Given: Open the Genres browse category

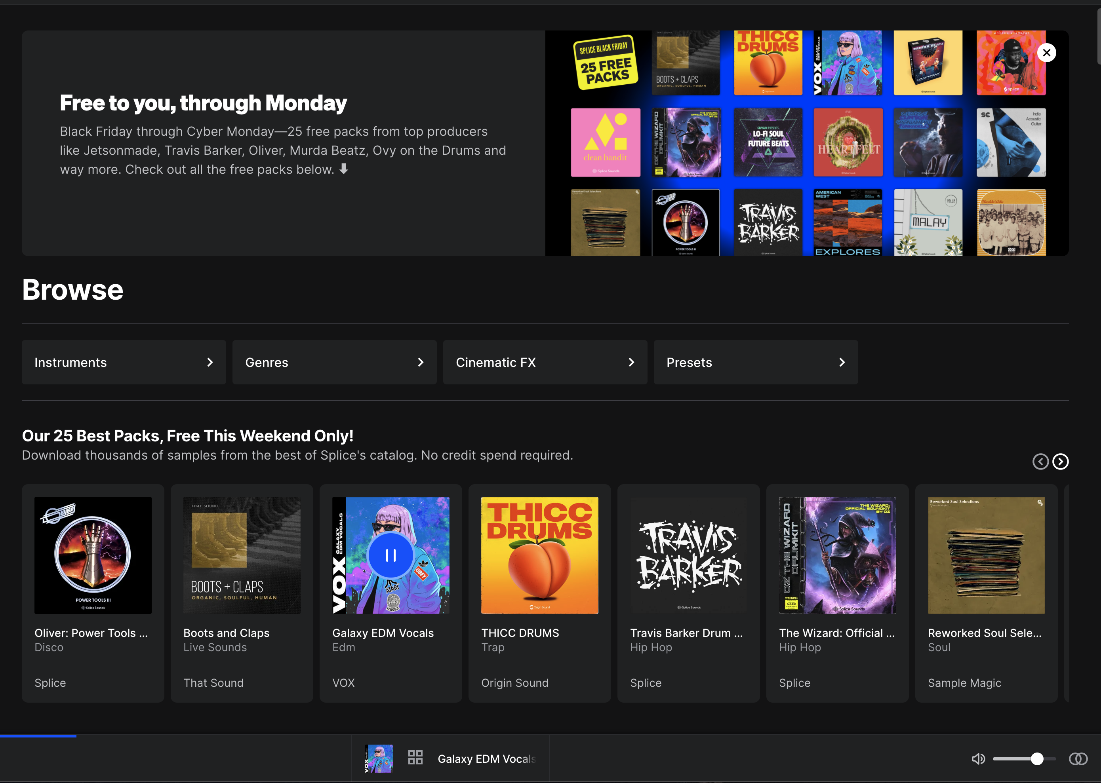Looking at the screenshot, I should pos(335,362).
